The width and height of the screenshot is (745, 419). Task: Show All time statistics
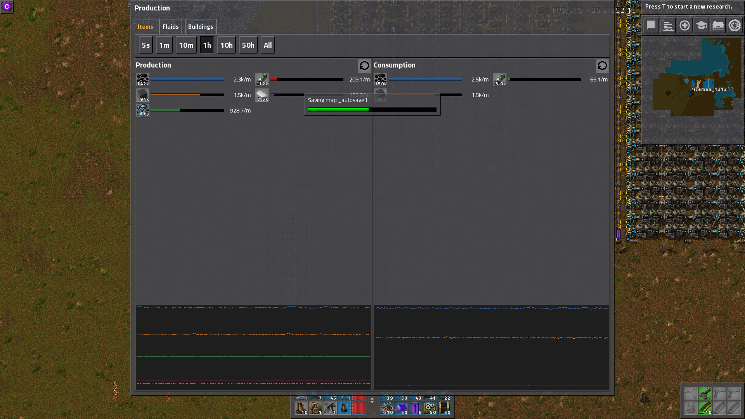click(268, 45)
